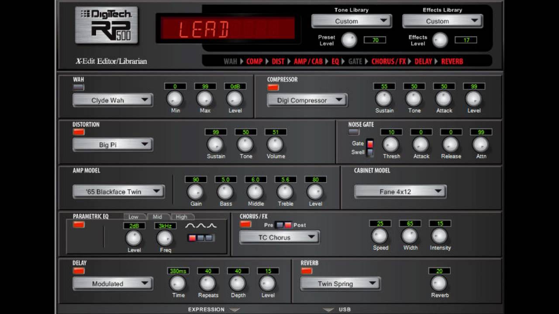Set Chorus/FX position to Pre
Image resolution: width=559 pixels, height=314 pixels.
279,225
